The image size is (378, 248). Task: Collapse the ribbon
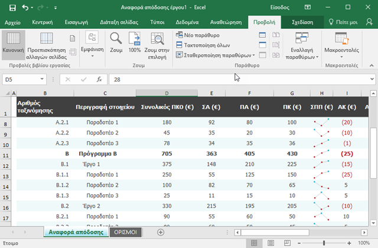coord(372,66)
